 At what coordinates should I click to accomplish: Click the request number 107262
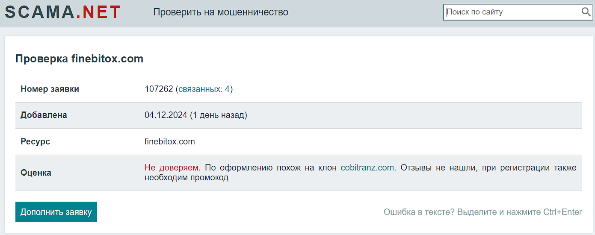click(159, 89)
